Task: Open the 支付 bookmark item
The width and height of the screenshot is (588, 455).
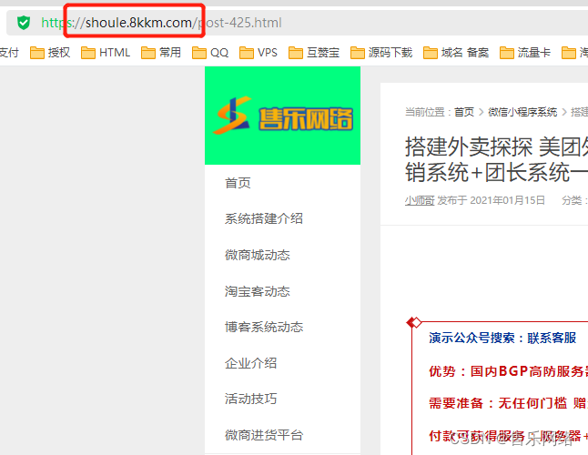Action: click(x=9, y=53)
